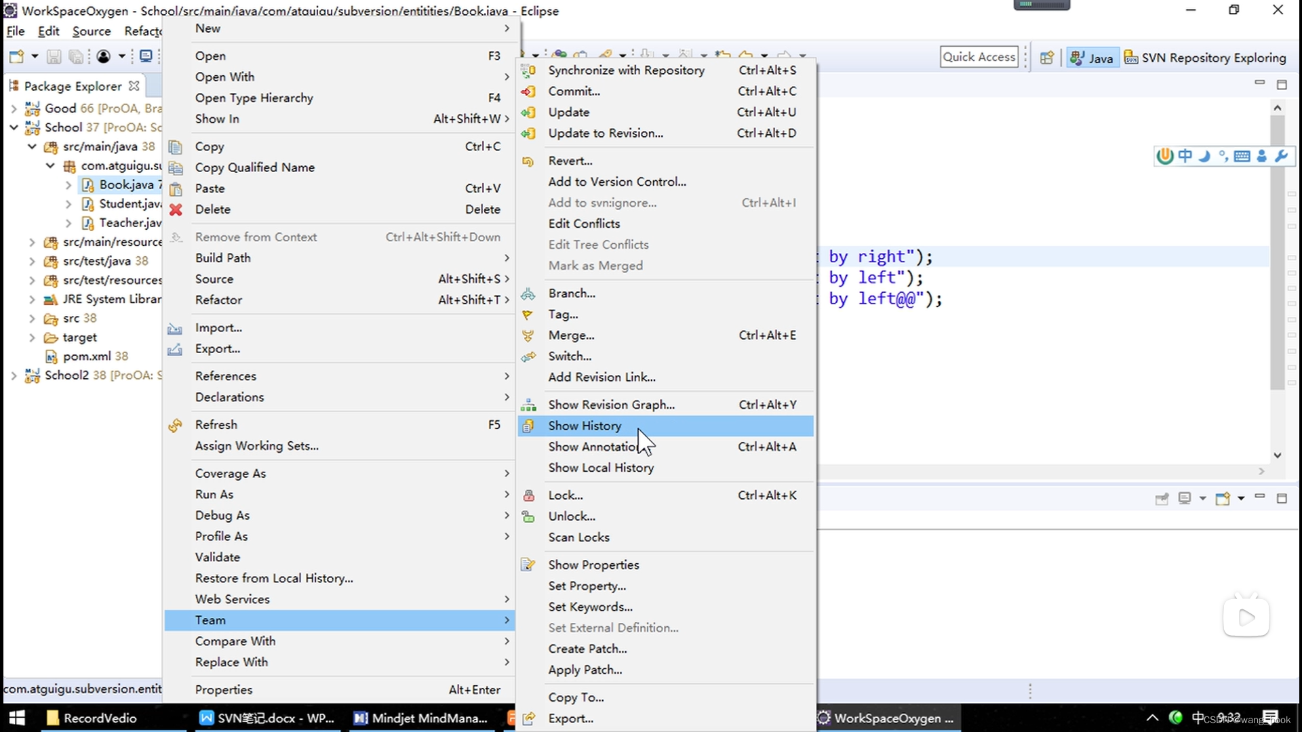Switch to the Java perspective
This screenshot has height=732, width=1302.
1091,58
